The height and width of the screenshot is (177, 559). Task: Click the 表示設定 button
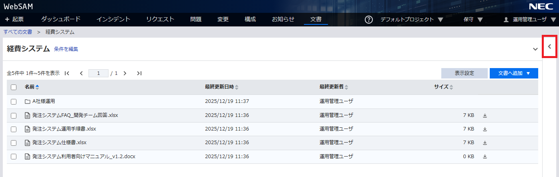coord(464,73)
